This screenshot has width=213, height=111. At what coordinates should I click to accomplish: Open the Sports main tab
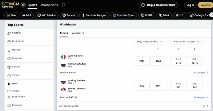[32, 5]
